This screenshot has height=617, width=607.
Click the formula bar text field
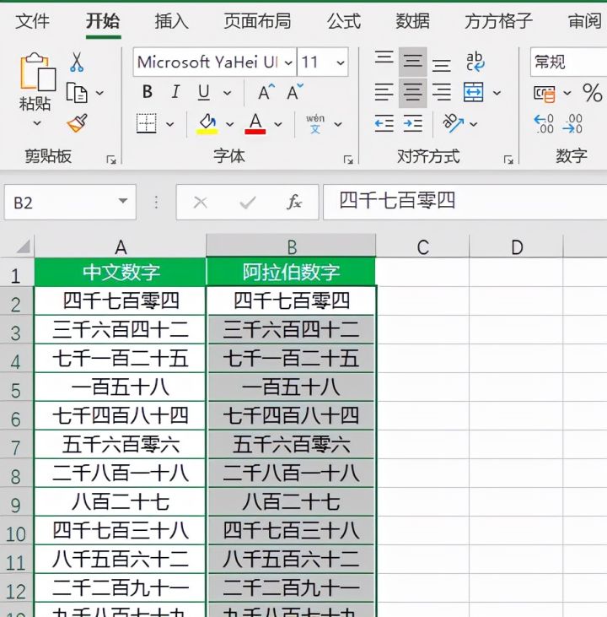465,202
